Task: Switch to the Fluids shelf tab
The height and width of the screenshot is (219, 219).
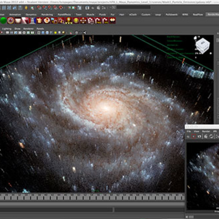Action: pyautogui.click(x=102, y=14)
